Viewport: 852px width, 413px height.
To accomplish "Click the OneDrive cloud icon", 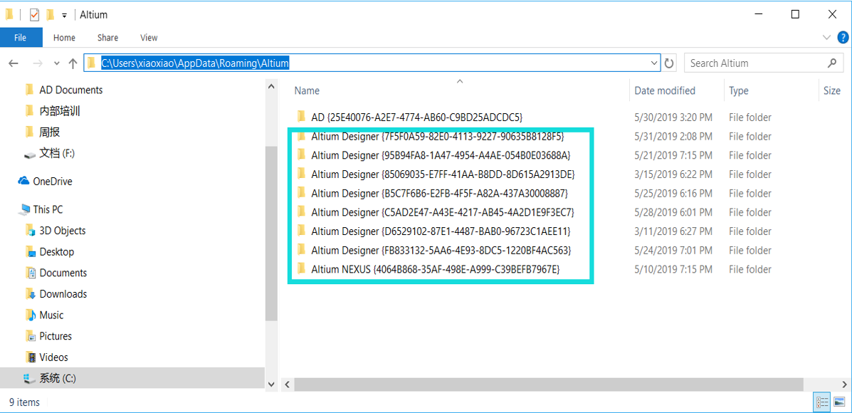I will pos(23,181).
